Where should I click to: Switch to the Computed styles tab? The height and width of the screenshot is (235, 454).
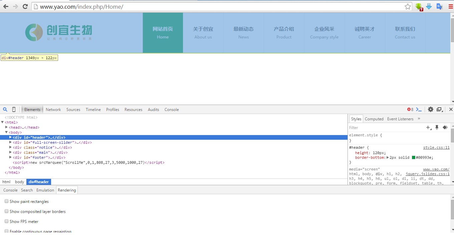[374, 119]
